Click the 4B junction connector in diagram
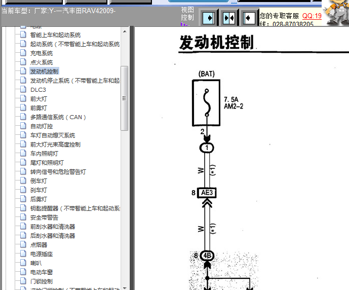 (x=207, y=256)
